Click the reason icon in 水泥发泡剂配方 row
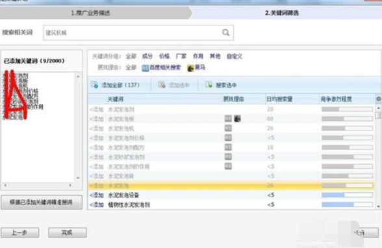The width and height of the screenshot is (382, 248). coord(228,147)
